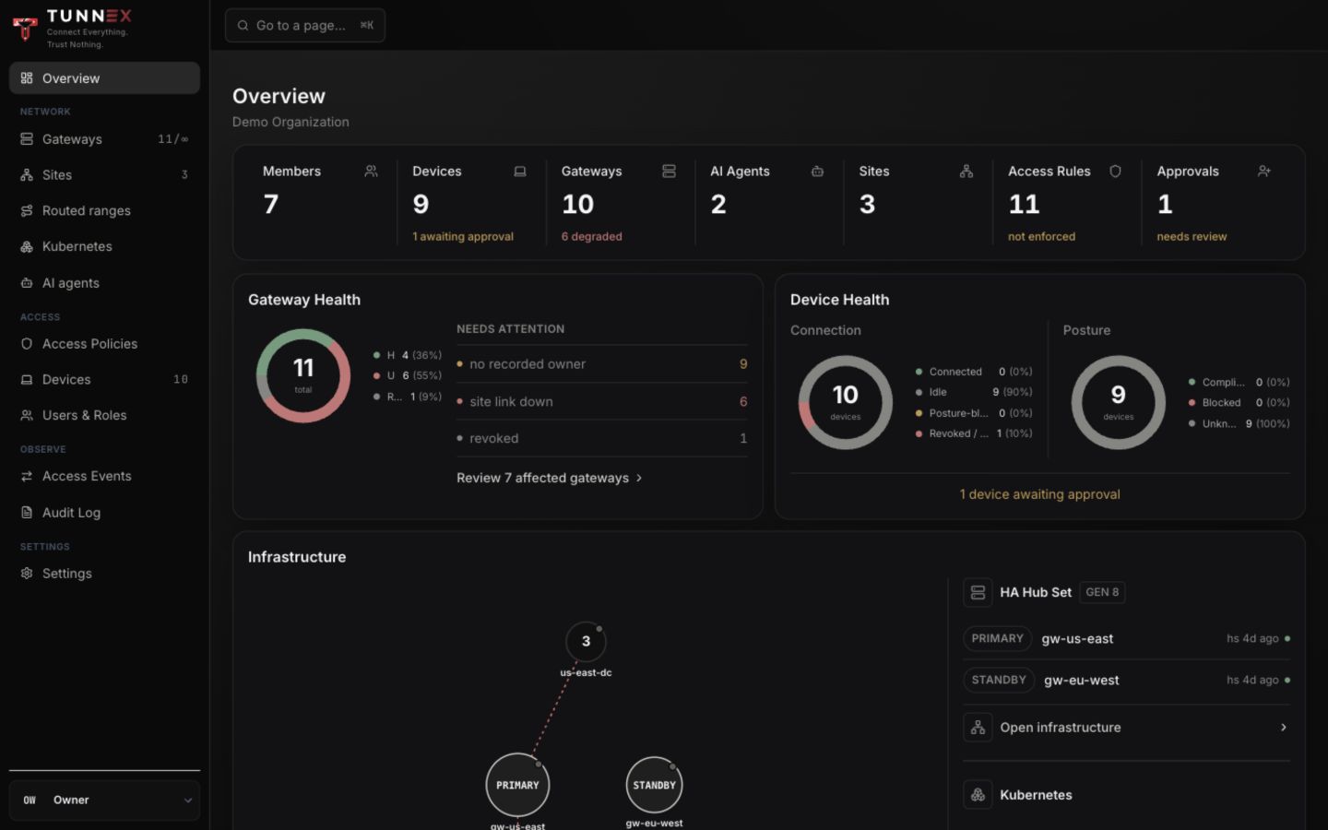Click the Connection devices donut chart

point(846,403)
